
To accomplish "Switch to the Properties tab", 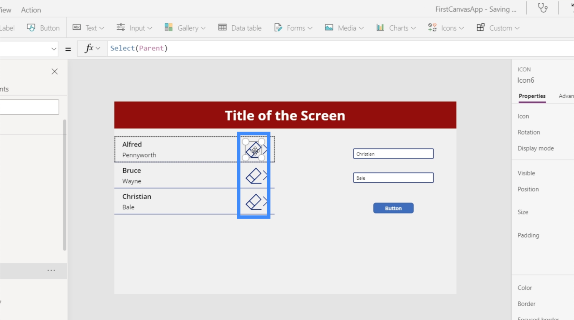I will tap(532, 96).
